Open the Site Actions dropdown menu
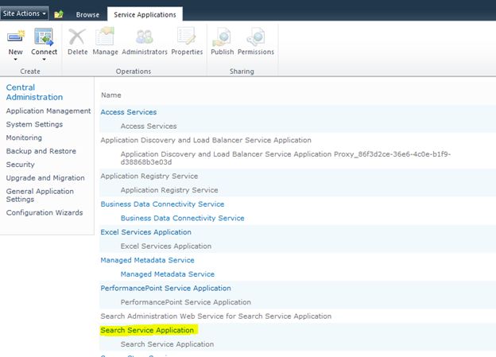 [x=25, y=14]
